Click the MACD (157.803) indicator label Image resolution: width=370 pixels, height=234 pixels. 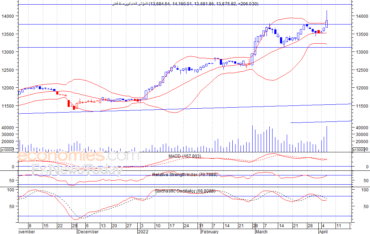(185, 156)
